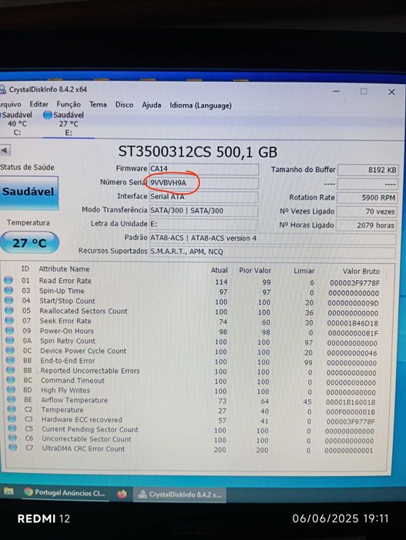Image resolution: width=406 pixels, height=540 pixels.
Task: Click status icon for Read Error Rate
Action: point(8,280)
